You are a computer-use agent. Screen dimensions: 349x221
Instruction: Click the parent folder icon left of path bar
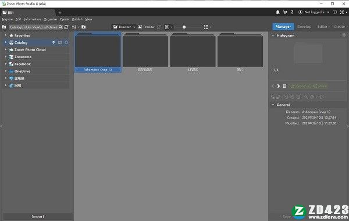4,27
